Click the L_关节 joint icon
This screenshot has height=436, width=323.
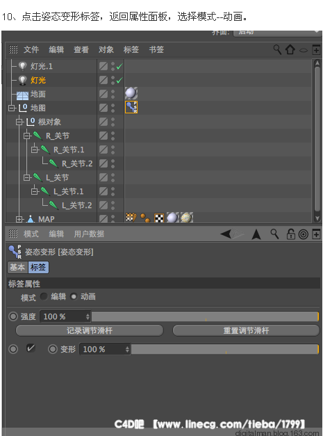38,177
